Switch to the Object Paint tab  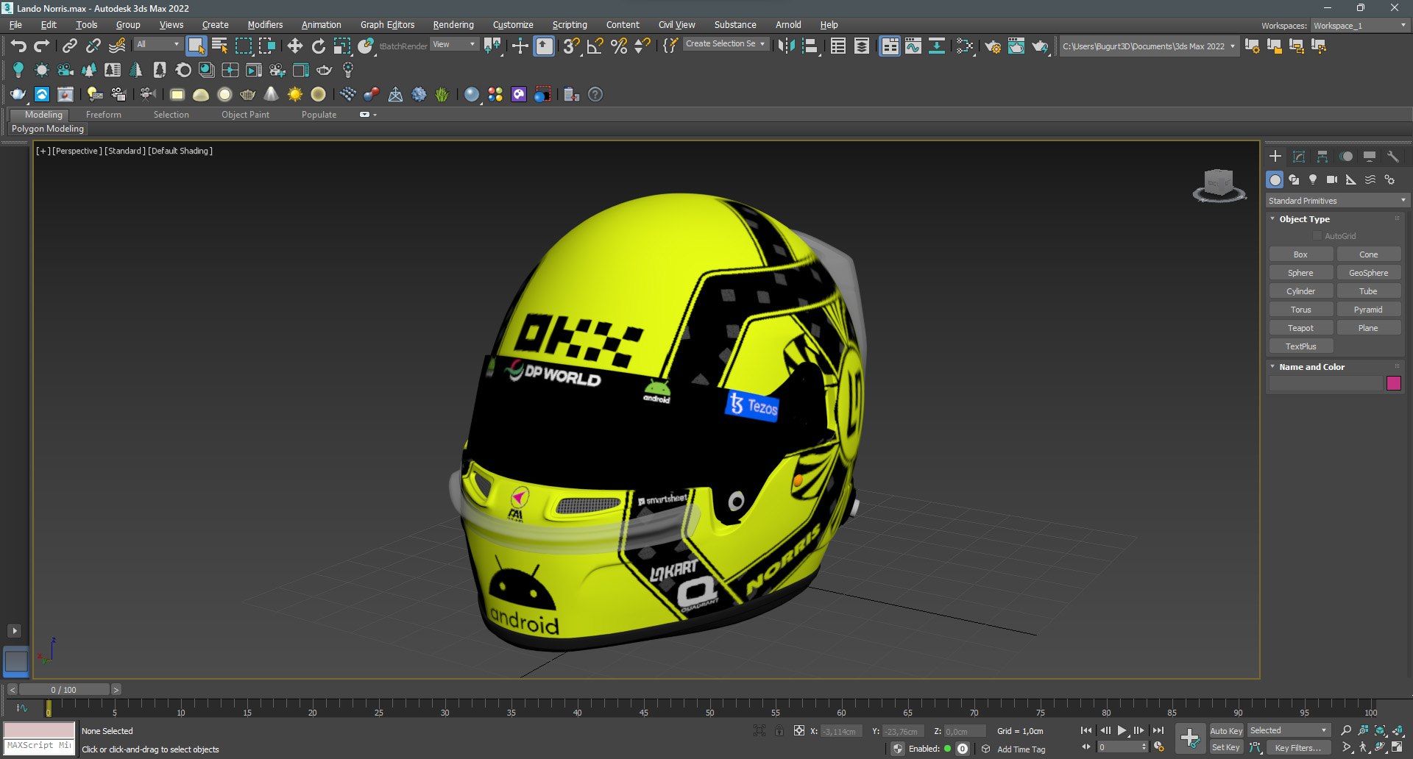click(245, 115)
